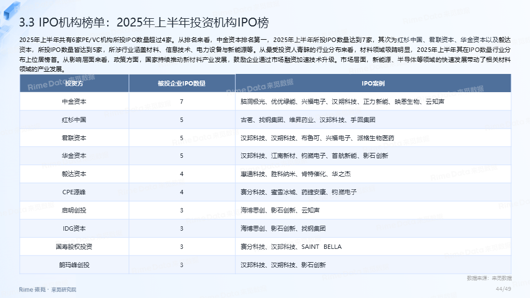
Task: Click the 'CPE源峰' investor cell
Action: (74, 192)
